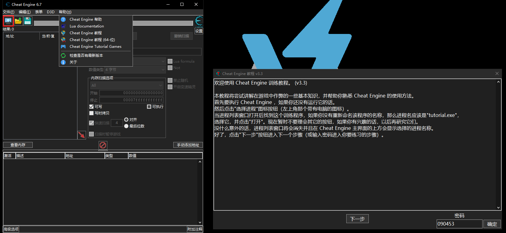This screenshot has width=506, height=233.
Task: Click the tutorial window title icon
Action: pyautogui.click(x=218, y=73)
